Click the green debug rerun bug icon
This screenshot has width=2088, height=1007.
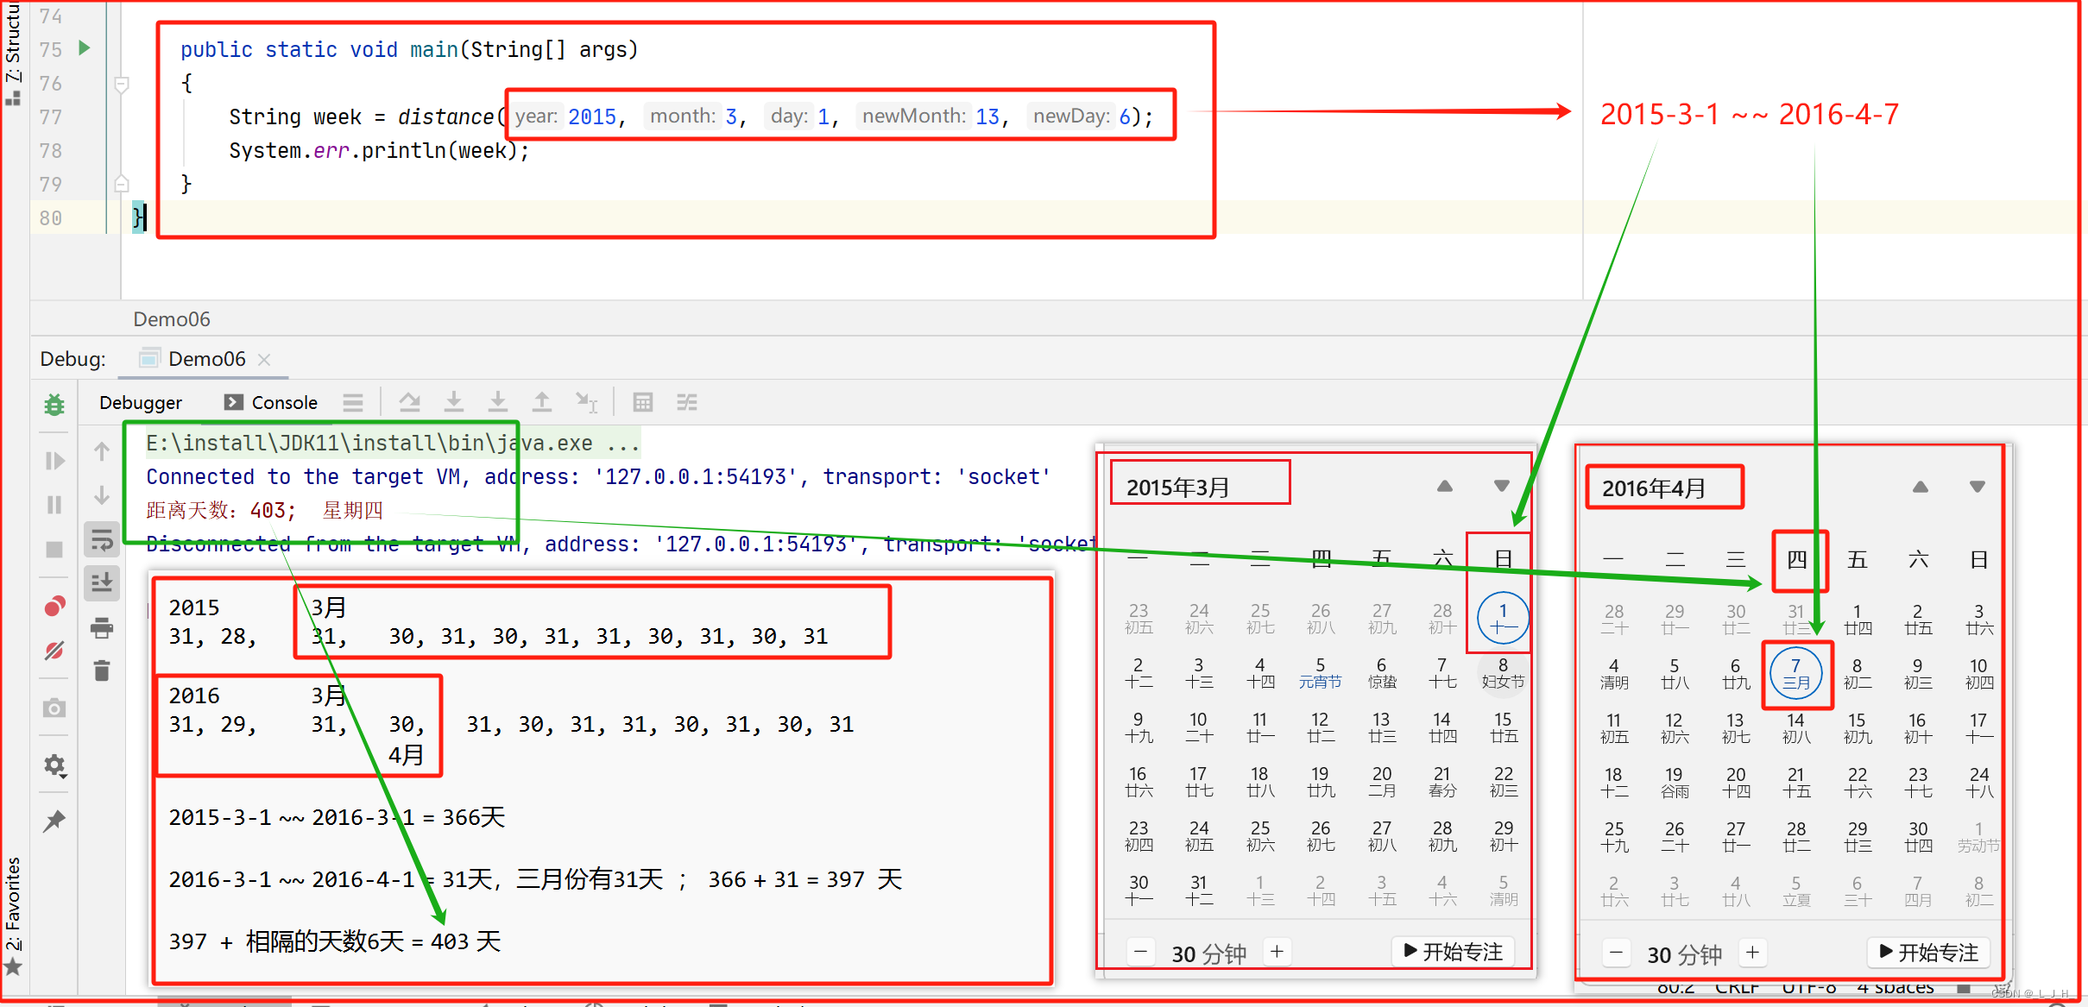click(54, 404)
